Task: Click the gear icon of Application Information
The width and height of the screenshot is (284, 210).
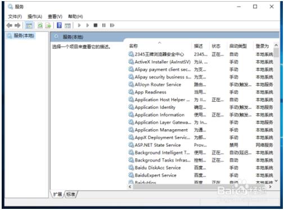Action: tap(131, 115)
